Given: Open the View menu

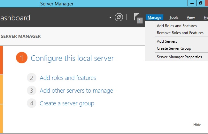Looking at the screenshot, I should coord(191,17).
